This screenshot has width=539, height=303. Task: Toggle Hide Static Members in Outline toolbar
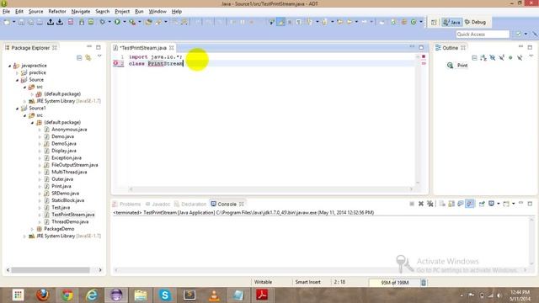pyautogui.click(x=502, y=58)
